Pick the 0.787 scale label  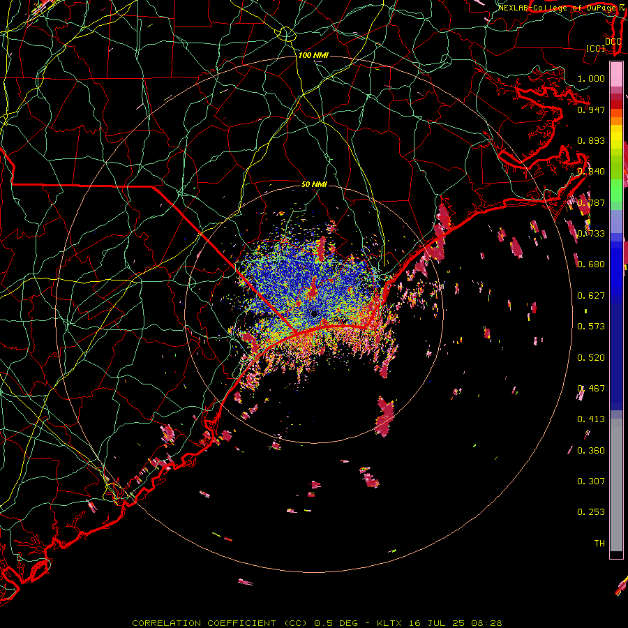591,202
